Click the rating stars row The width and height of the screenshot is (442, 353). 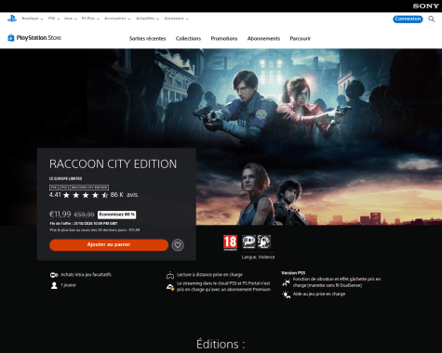pyautogui.click(x=86, y=195)
